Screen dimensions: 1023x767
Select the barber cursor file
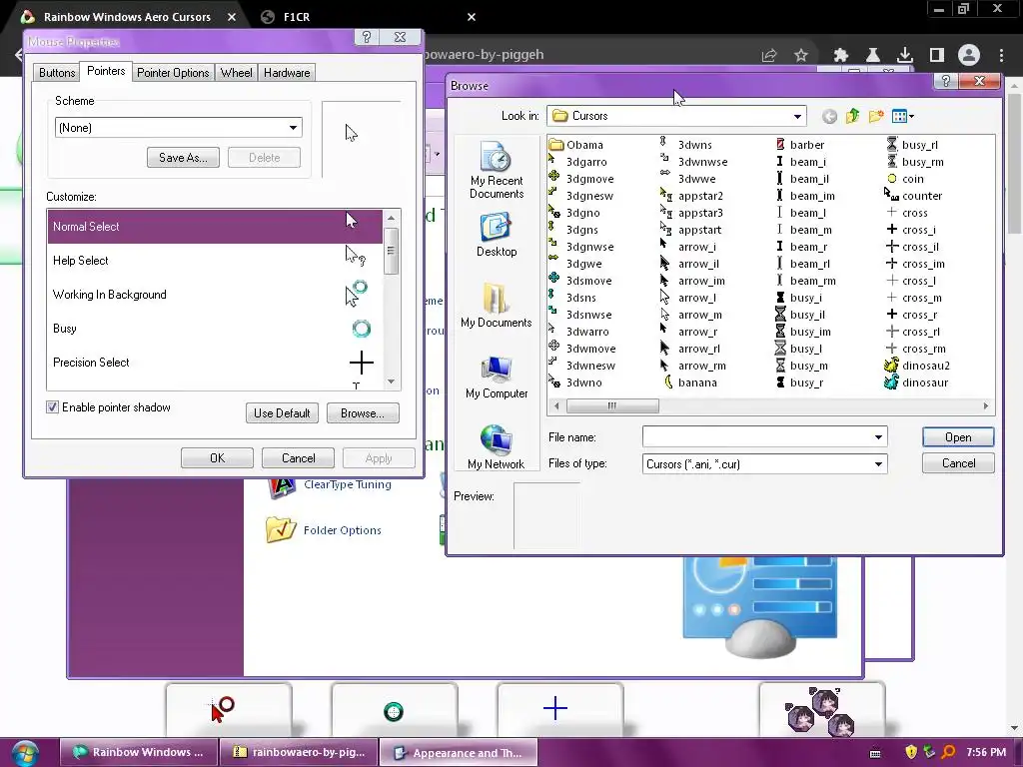[800, 145]
